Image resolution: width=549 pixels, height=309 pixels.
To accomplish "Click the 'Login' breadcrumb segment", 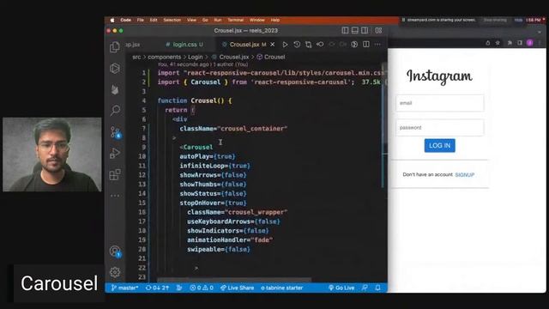I will point(196,57).
